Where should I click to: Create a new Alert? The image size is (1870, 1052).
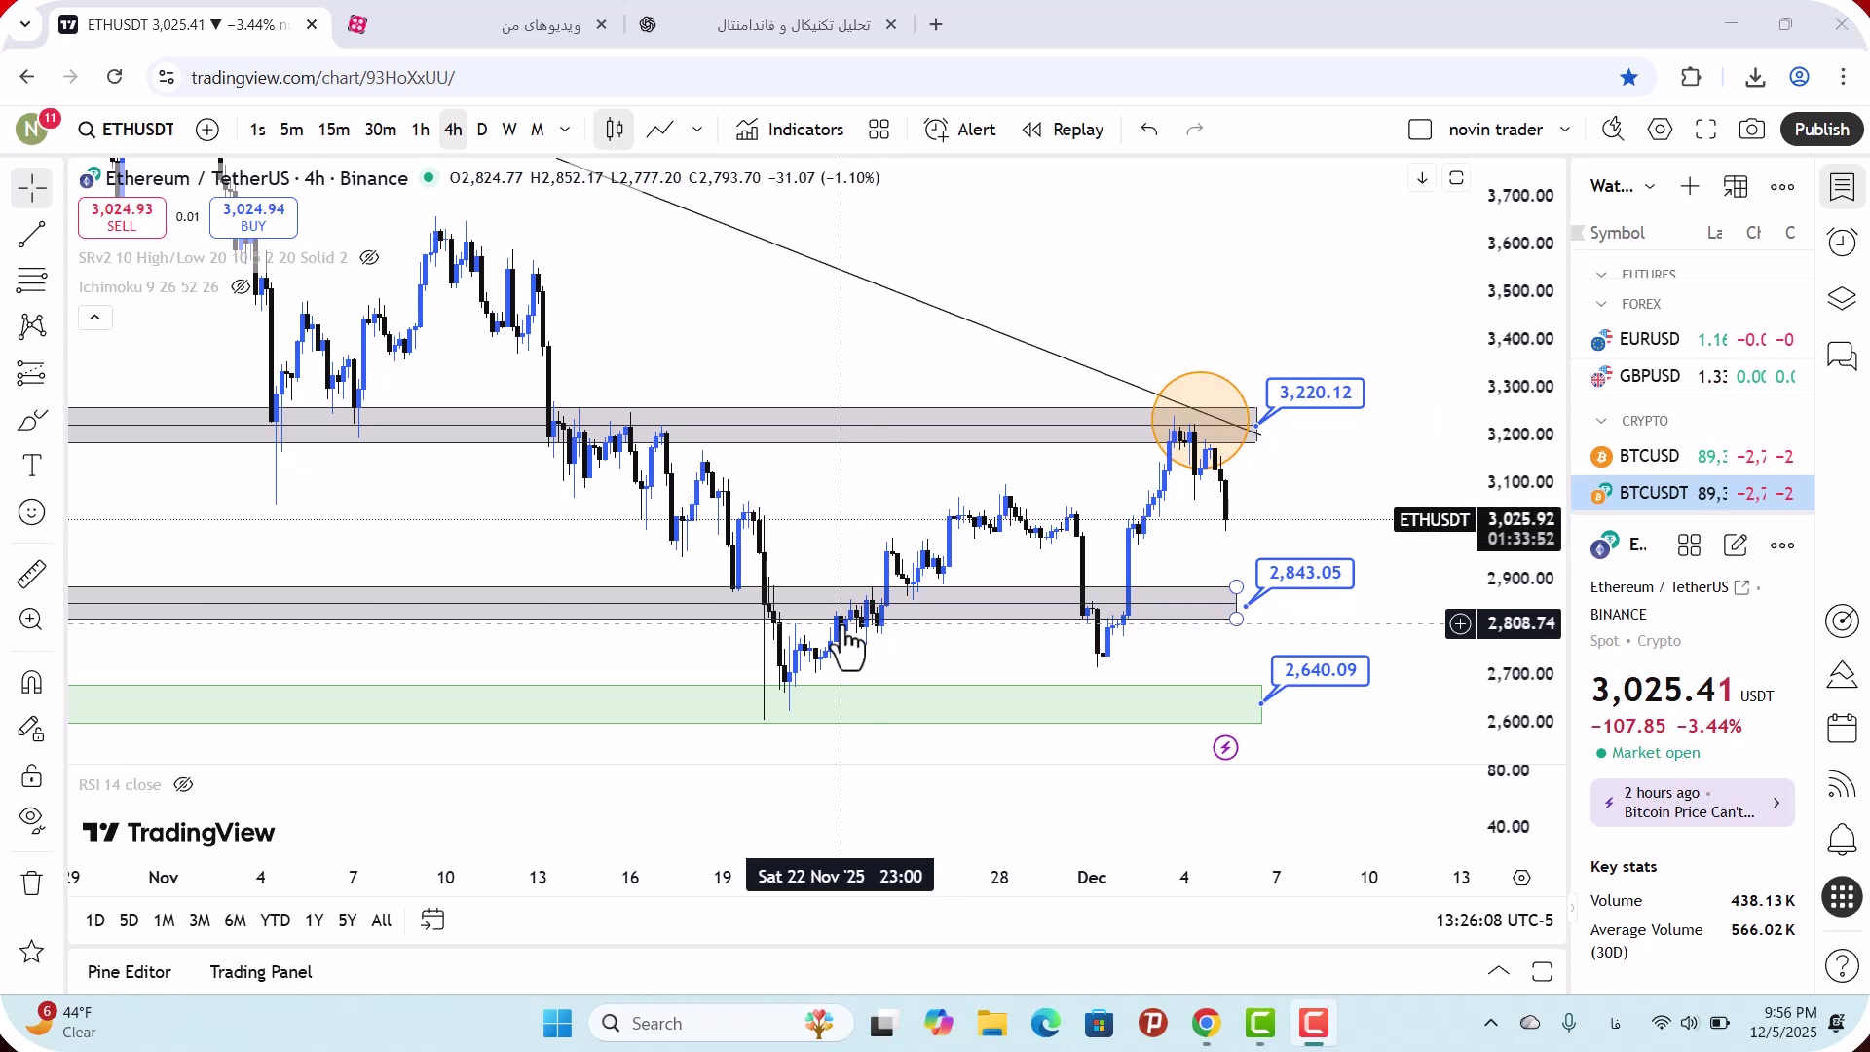(x=960, y=130)
